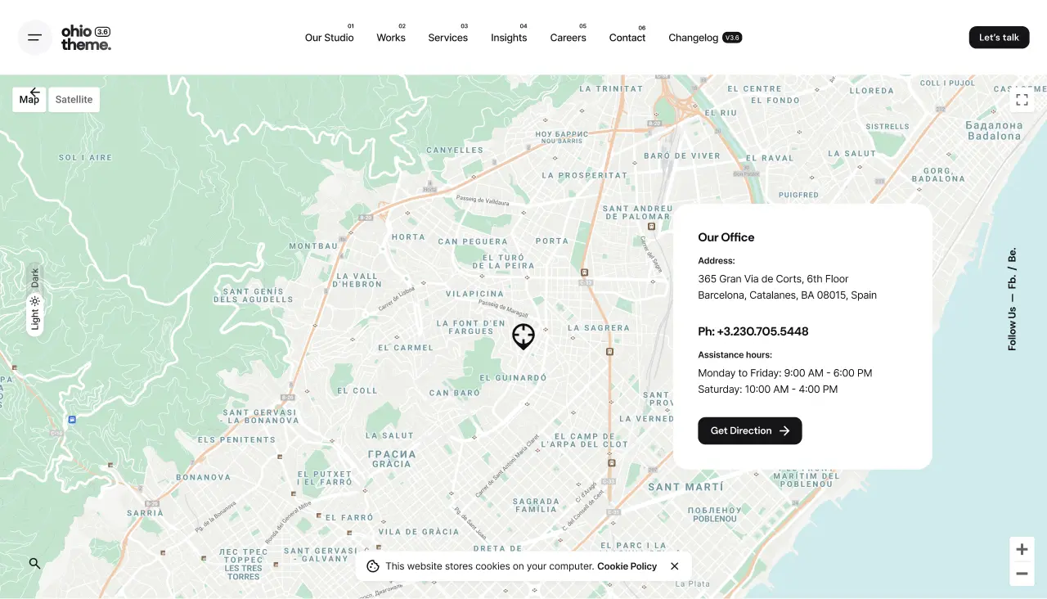Toggle fullscreen map view
Image resolution: width=1047 pixels, height=599 pixels.
click(x=1022, y=100)
